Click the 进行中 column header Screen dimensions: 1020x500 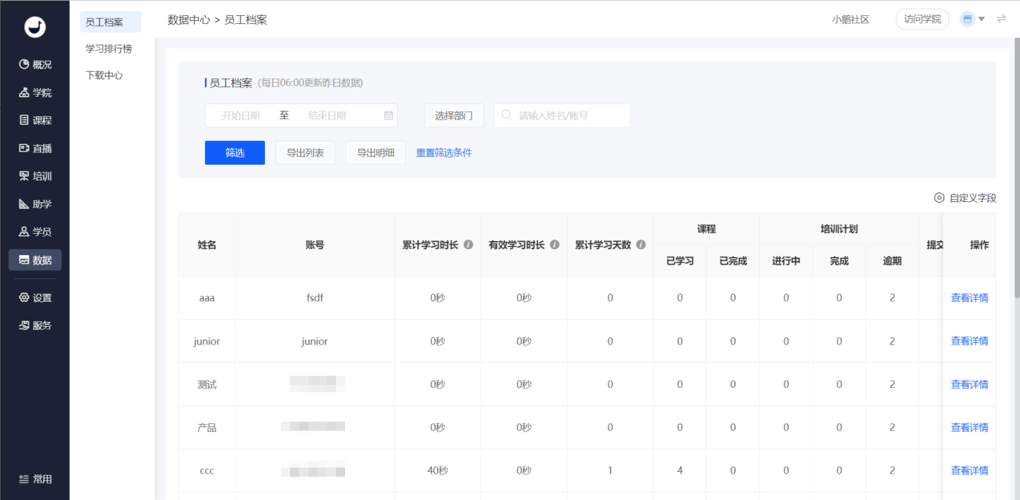click(x=786, y=261)
